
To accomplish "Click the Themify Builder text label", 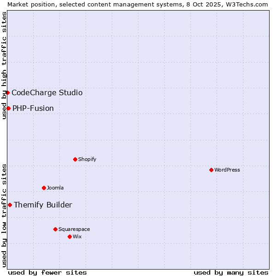I will click(x=43, y=205).
